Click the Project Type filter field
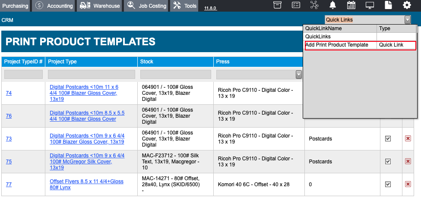The width and height of the screenshot is (421, 197). [x=91, y=74]
